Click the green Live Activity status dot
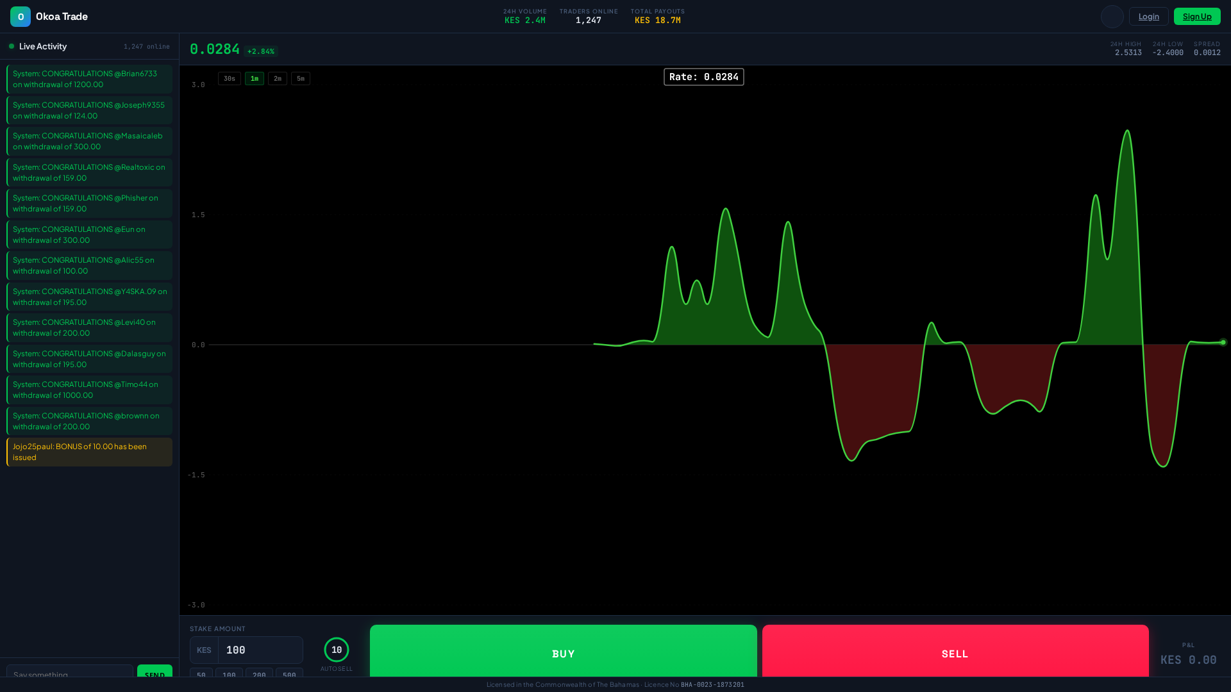 (x=12, y=46)
